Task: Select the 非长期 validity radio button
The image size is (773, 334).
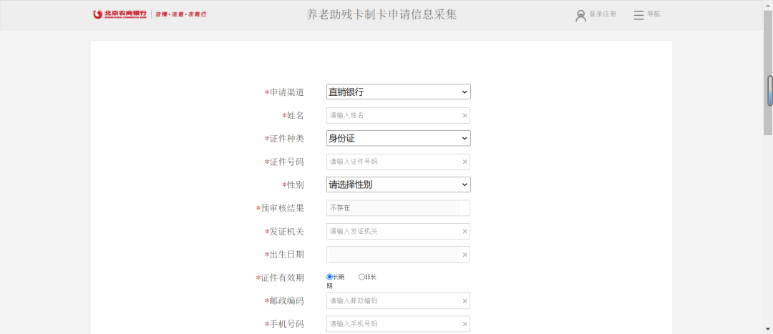Action: click(x=362, y=277)
